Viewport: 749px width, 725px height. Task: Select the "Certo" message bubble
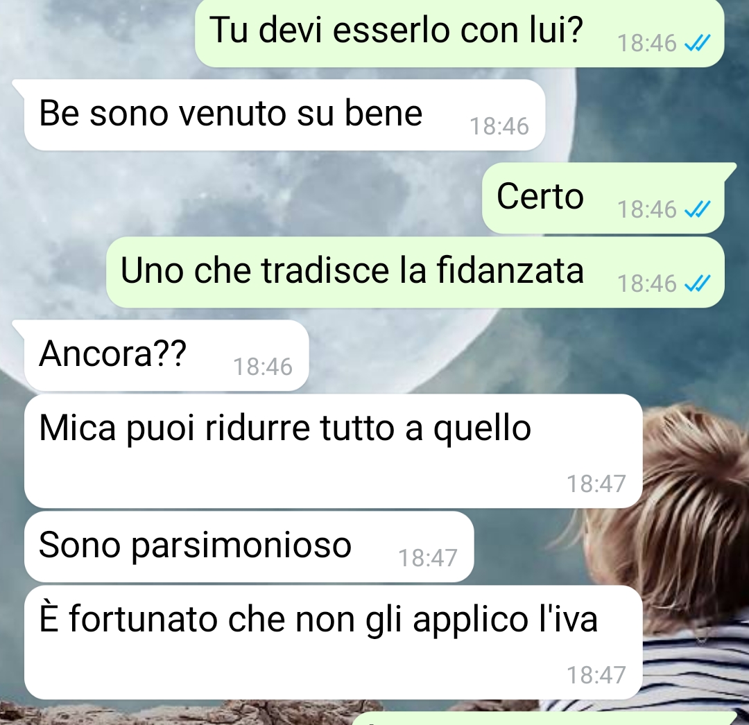[x=603, y=198]
